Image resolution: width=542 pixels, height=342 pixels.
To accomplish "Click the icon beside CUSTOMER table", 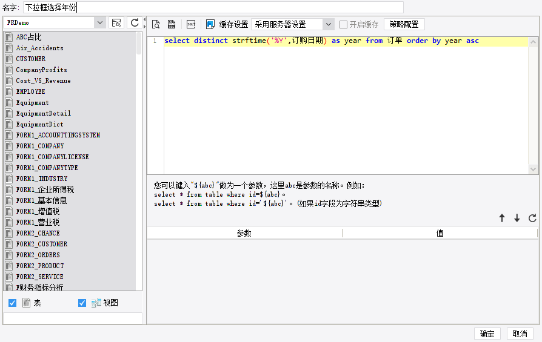I will [x=9, y=59].
